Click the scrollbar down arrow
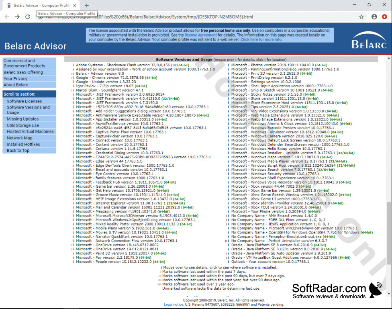Viewport: 392px width, 309px height. click(x=389, y=294)
